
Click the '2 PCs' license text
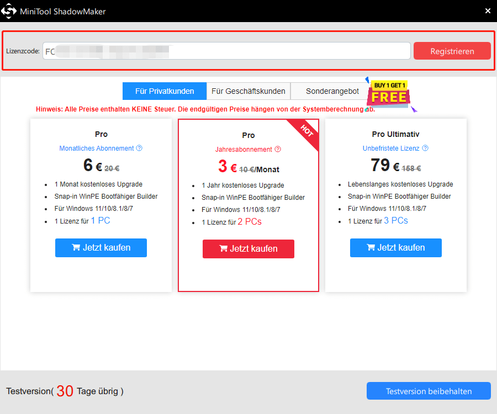point(250,222)
